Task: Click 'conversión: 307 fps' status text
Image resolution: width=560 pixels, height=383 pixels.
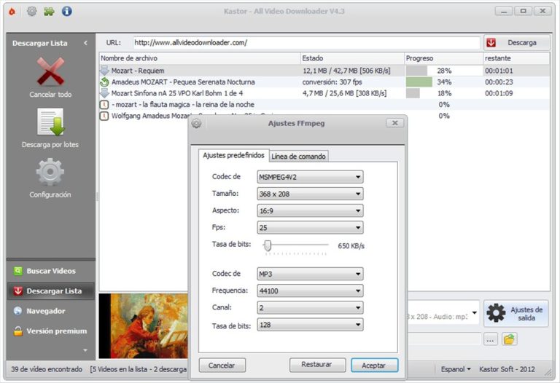Action: click(332, 82)
